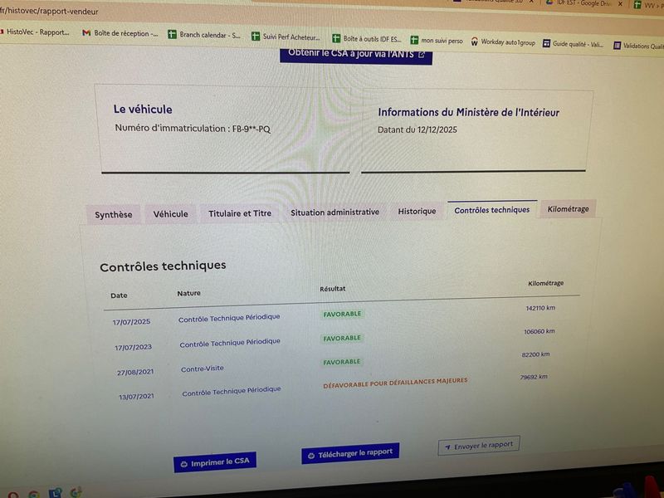Click the Envoyer le rapport button
This screenshot has height=498, width=664.
click(478, 446)
